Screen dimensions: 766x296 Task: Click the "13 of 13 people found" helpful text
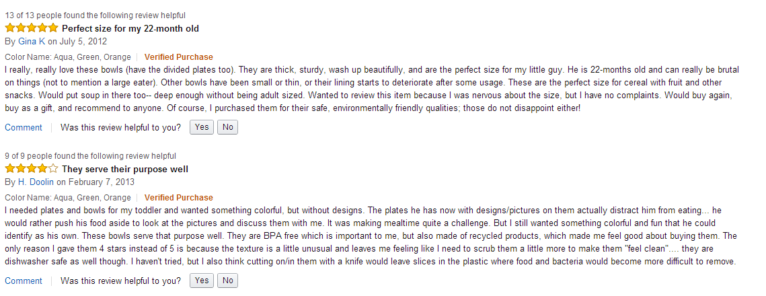pyautogui.click(x=95, y=15)
